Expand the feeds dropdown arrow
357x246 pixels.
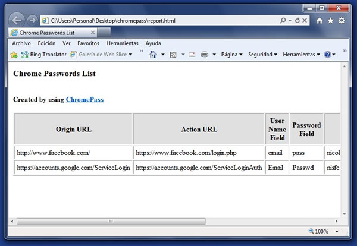(183, 55)
